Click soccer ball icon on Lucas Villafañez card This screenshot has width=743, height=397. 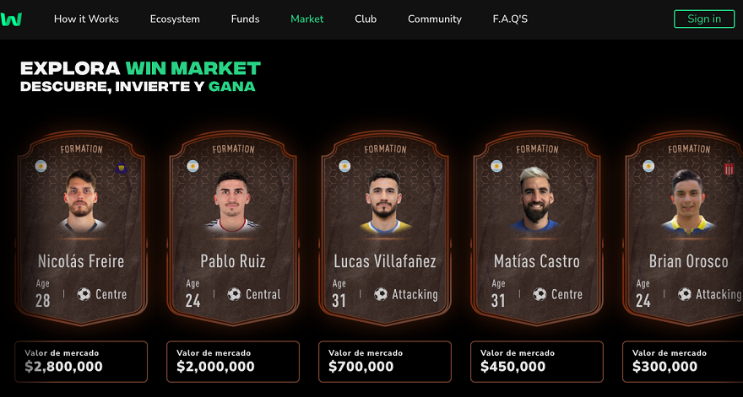pos(381,294)
